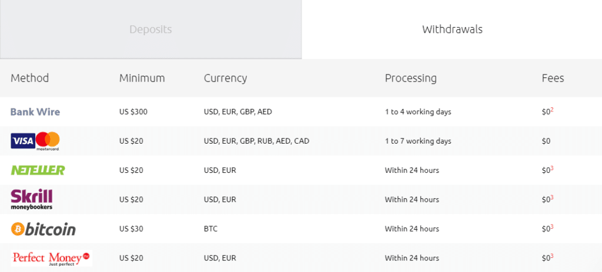Select the Skrill moneybookers logo
Image resolution: width=602 pixels, height=272 pixels.
(32, 199)
